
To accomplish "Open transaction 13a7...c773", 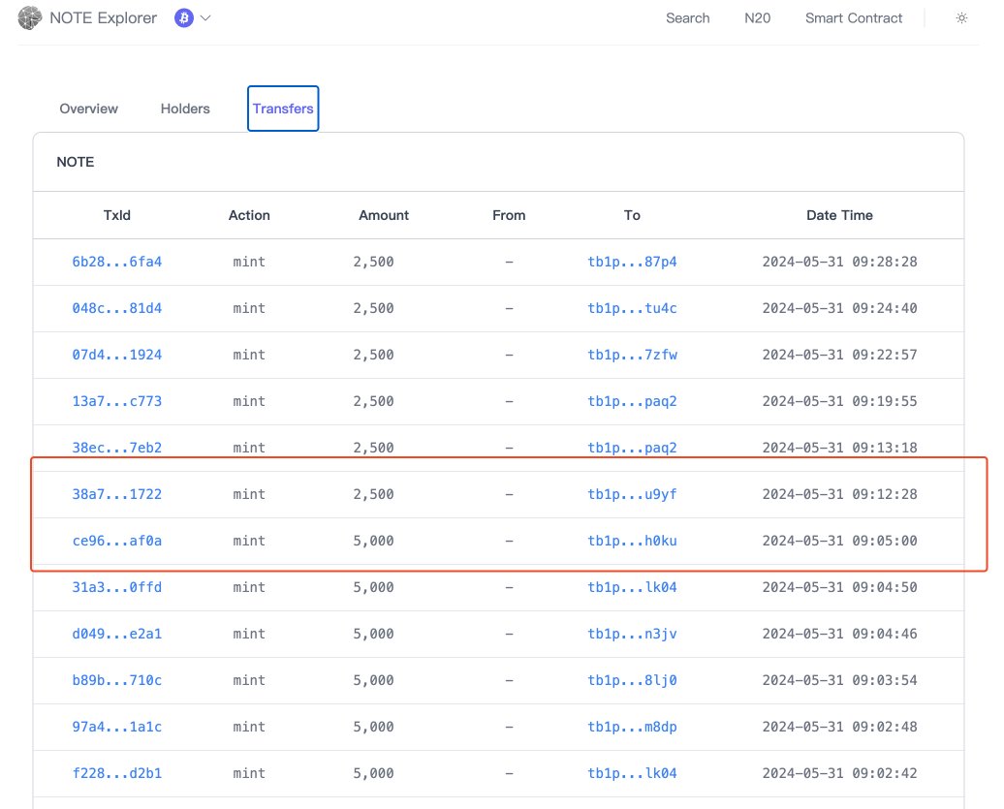I will (116, 401).
